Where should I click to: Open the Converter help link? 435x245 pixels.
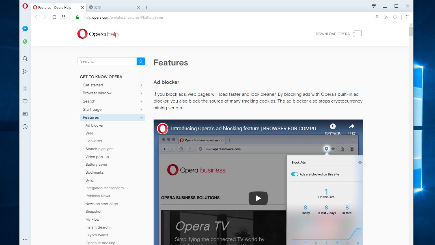(x=94, y=141)
